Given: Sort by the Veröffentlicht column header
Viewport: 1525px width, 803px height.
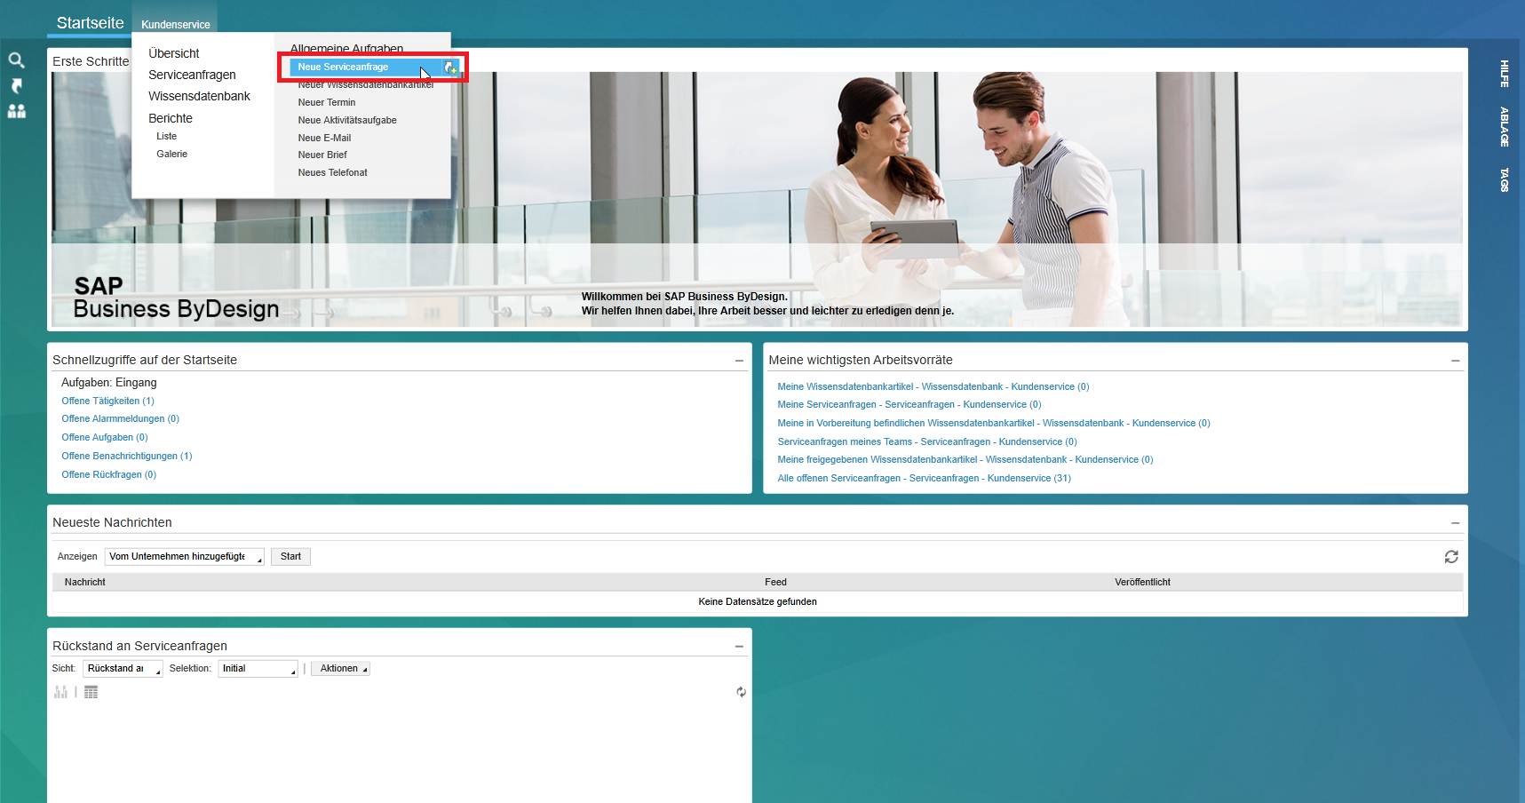Looking at the screenshot, I should pyautogui.click(x=1142, y=583).
